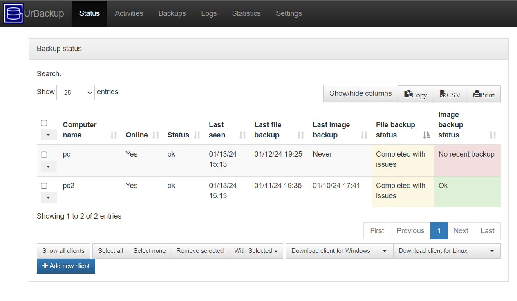Focus the Search input field
This screenshot has height=301, width=517.
[x=109, y=75]
